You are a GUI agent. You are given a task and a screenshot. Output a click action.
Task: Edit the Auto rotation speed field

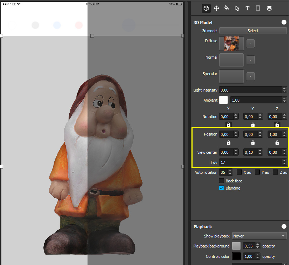click(223, 172)
